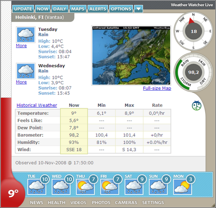
Task: Click the Barometer Max value 101,4
Action: click(129, 135)
